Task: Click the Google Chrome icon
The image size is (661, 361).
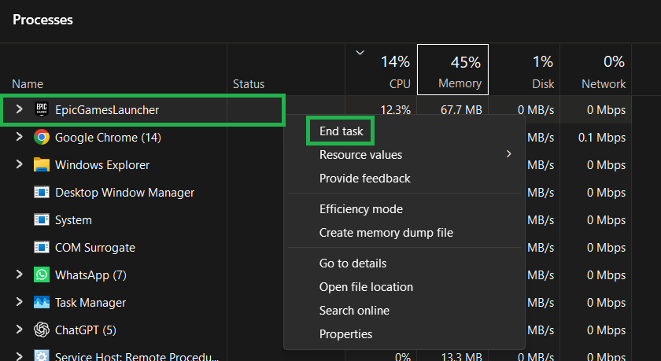Action: coord(42,138)
